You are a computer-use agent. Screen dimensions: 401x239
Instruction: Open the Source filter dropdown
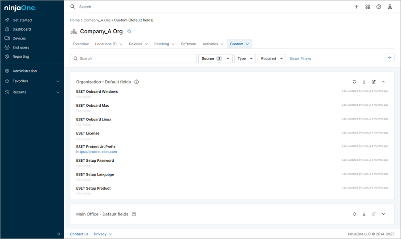click(x=215, y=59)
